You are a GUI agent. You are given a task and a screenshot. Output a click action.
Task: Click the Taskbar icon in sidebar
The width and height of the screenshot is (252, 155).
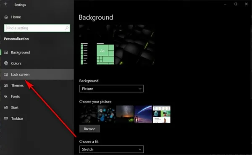click(x=6, y=118)
